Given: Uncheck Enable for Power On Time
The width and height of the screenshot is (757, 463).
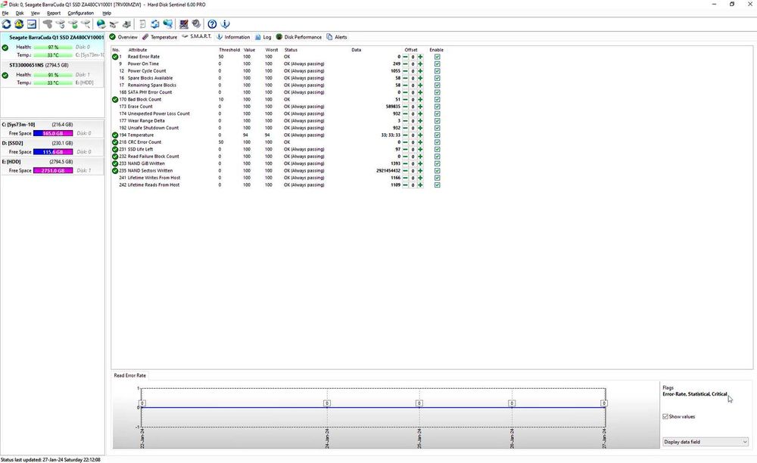Looking at the screenshot, I should point(437,64).
